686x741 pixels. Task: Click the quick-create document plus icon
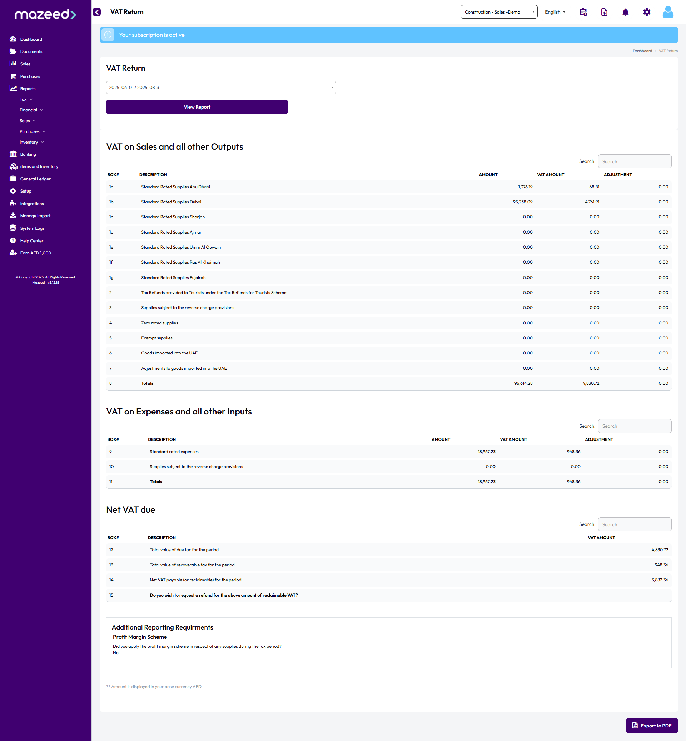583,12
